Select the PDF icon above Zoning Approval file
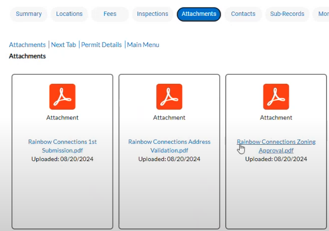This screenshot has width=329, height=231. coord(276,97)
